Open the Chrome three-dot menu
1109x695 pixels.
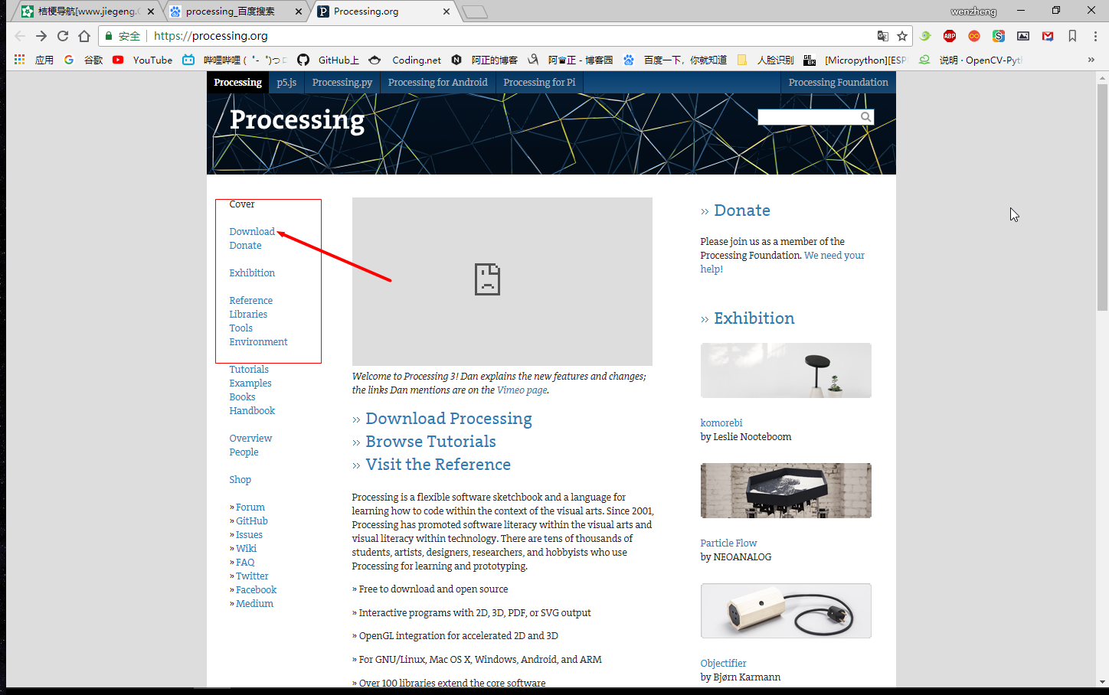click(x=1095, y=36)
